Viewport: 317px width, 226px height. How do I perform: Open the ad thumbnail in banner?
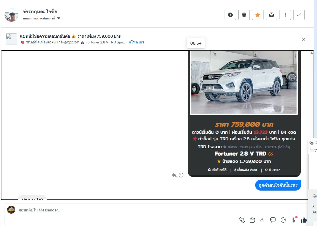pyautogui.click(x=11, y=39)
